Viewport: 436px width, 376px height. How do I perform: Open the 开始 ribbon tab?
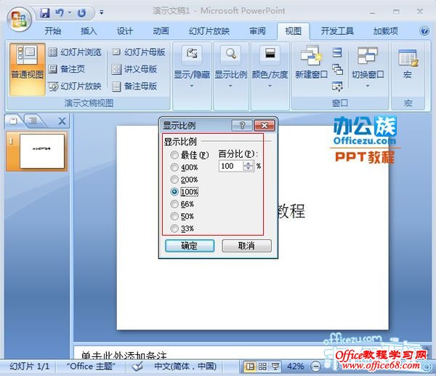coord(52,31)
